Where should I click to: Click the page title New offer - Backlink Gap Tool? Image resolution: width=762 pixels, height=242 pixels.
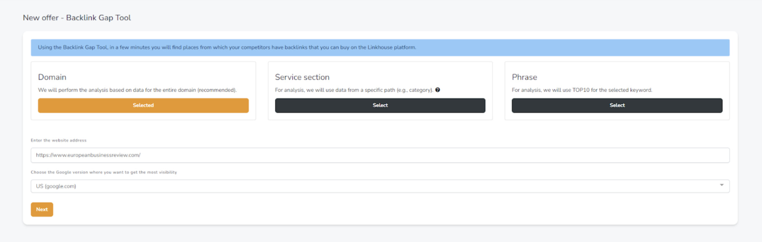coord(77,18)
